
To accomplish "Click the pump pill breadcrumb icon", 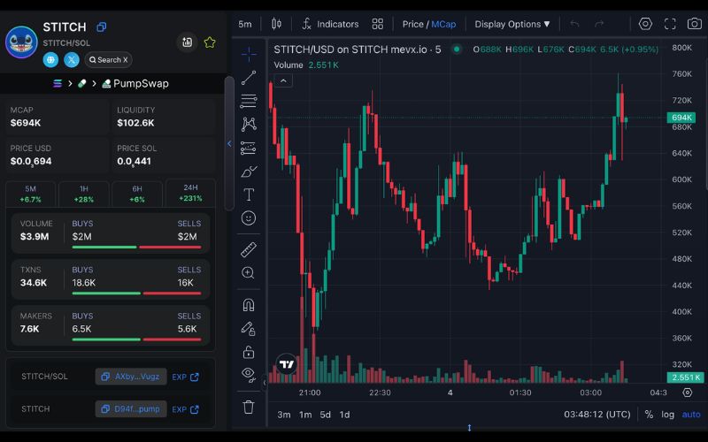I will click(x=81, y=83).
